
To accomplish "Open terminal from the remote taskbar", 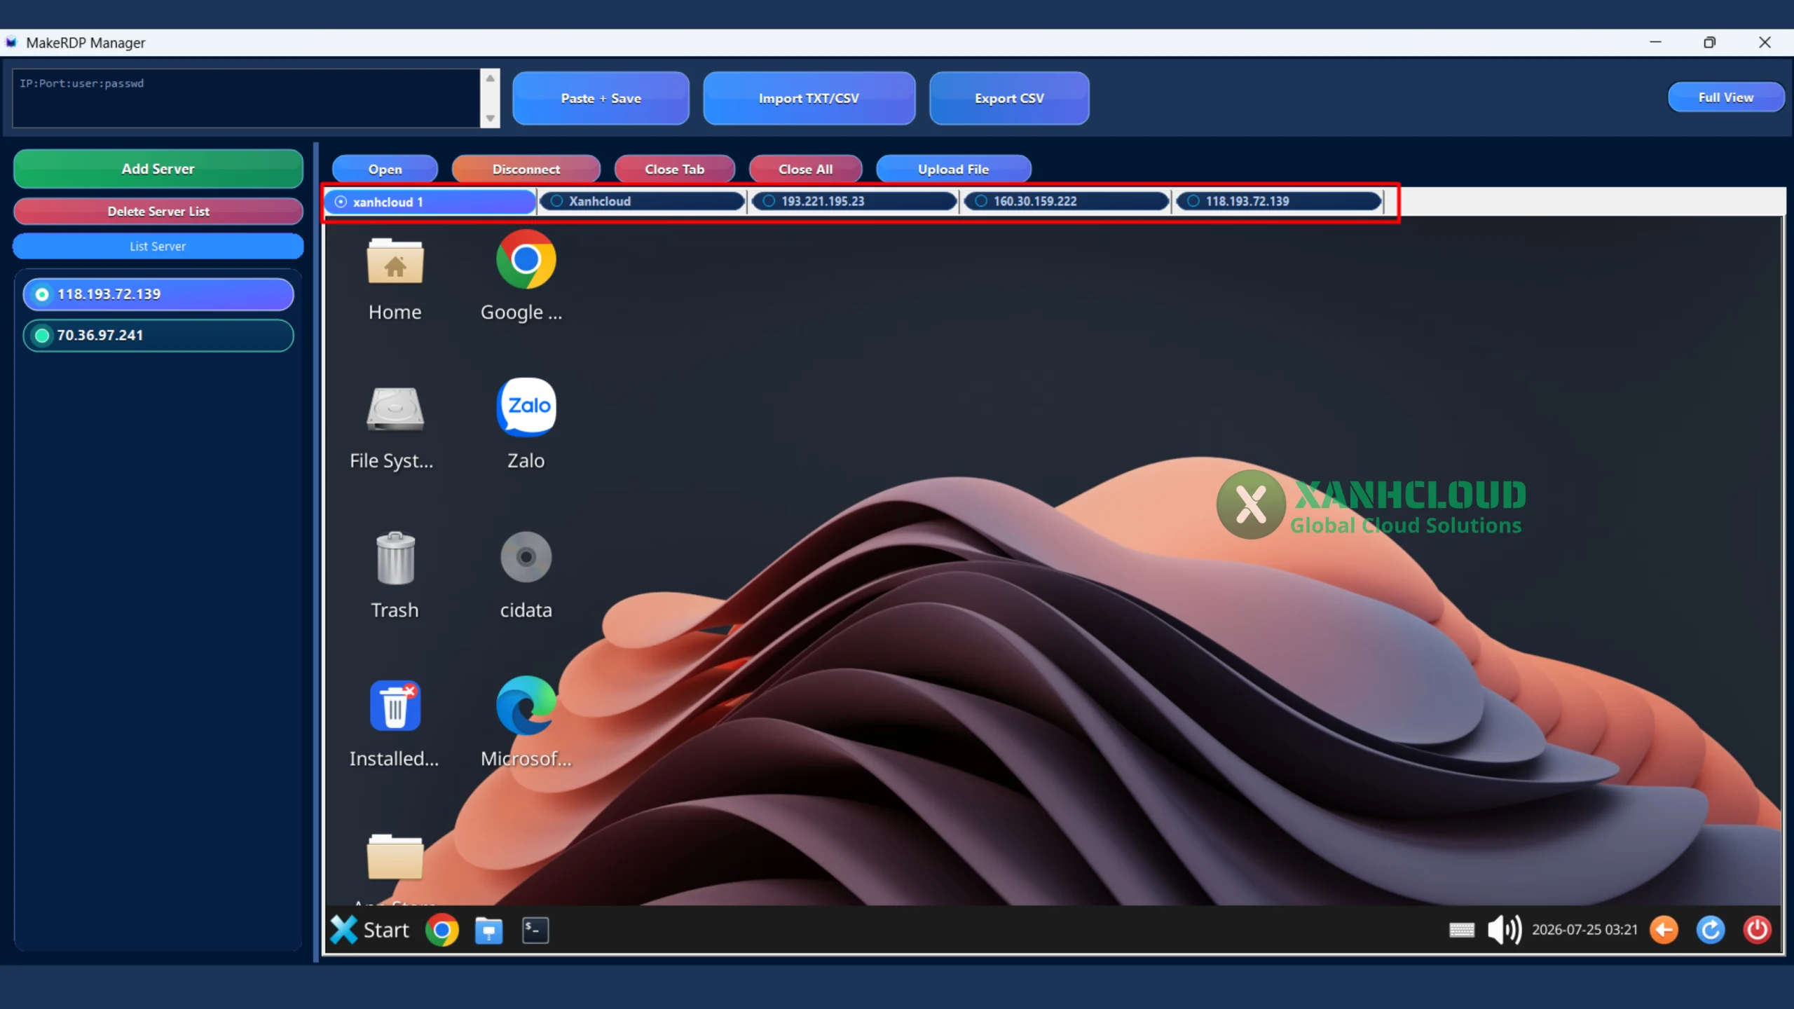I will coord(535,931).
